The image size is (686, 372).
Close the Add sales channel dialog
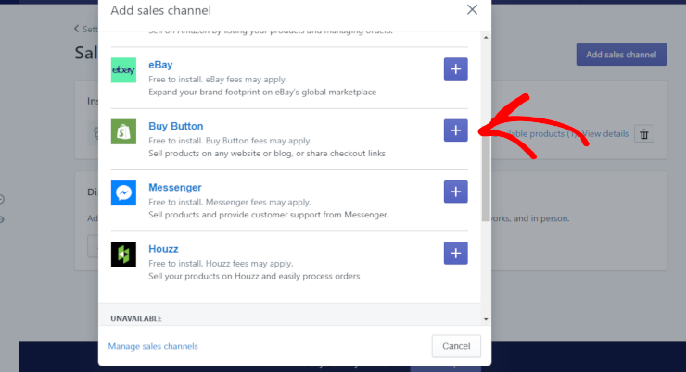(x=472, y=9)
